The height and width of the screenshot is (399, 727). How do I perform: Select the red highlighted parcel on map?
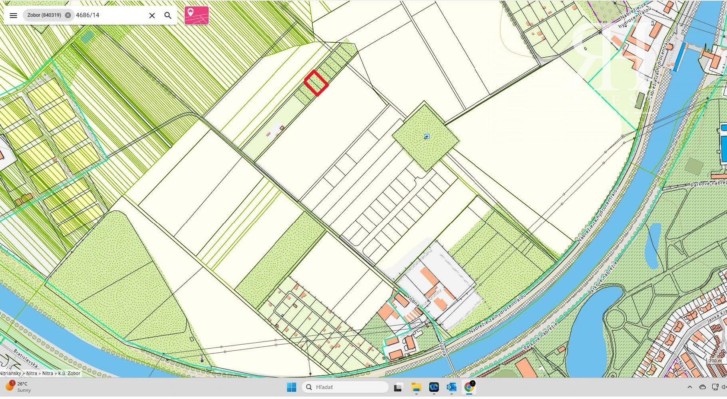[x=316, y=83]
